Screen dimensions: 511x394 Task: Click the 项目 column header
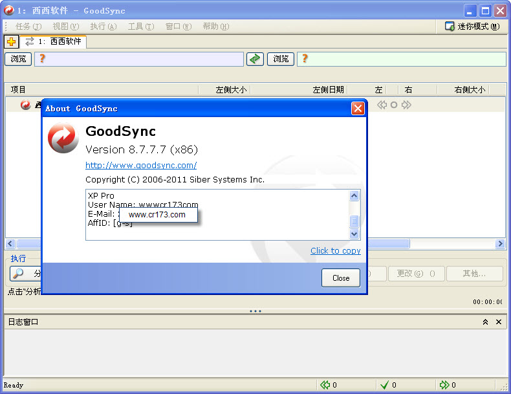(x=102, y=90)
